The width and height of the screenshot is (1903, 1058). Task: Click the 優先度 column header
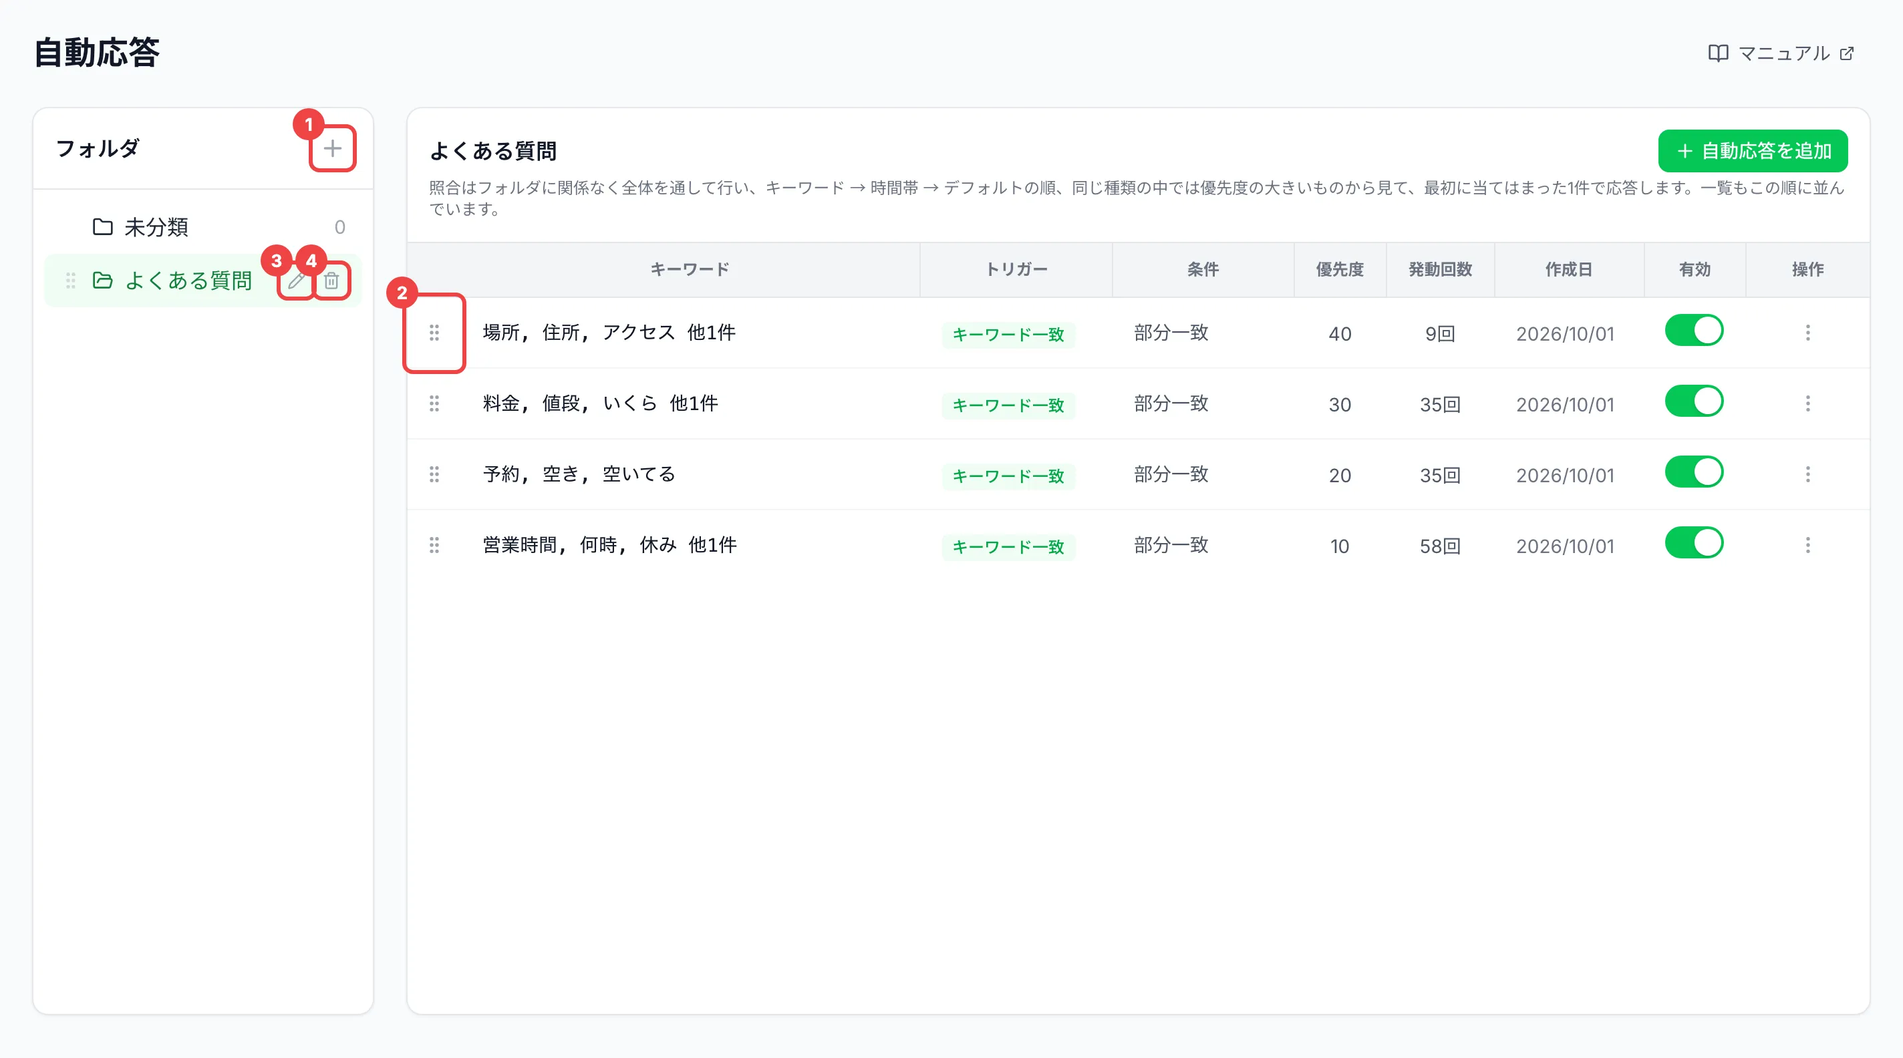tap(1339, 269)
